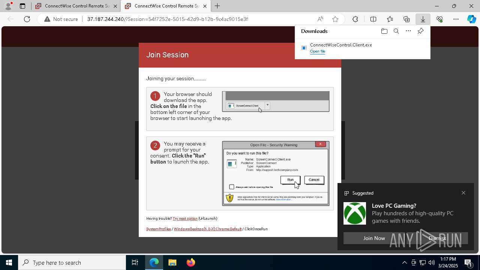Open Microsoft Edge from taskbar
The width and height of the screenshot is (480, 270).
click(x=154, y=262)
